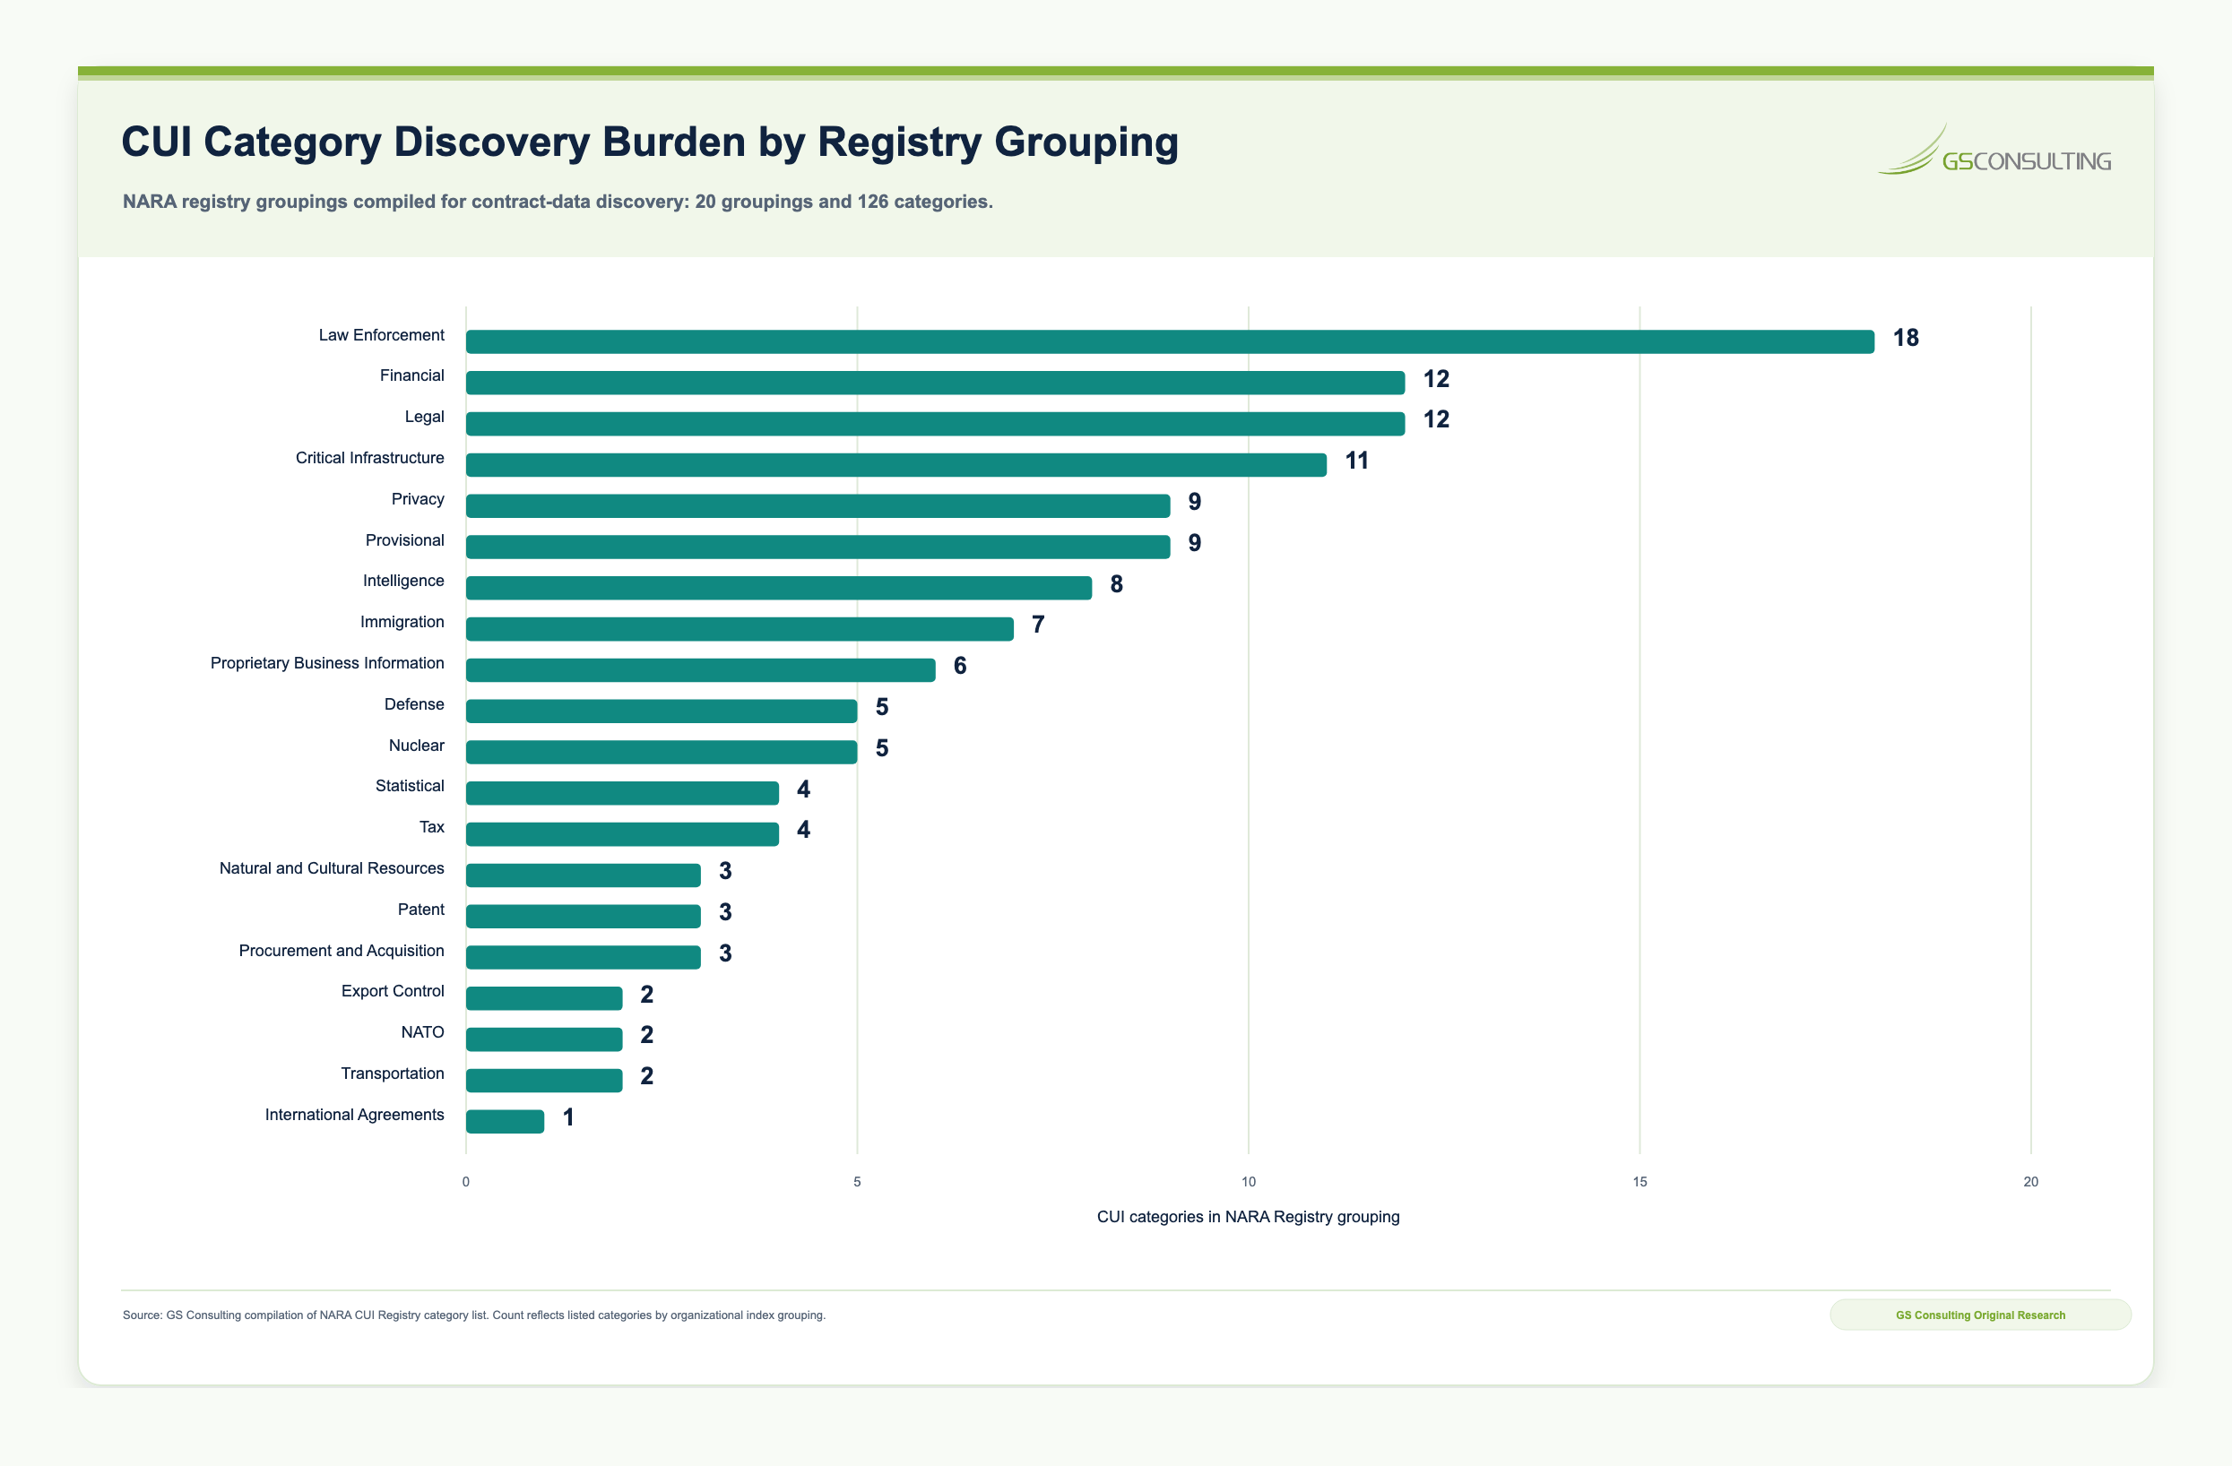
Task: Click the Law Enforcement axis label
Action: (x=381, y=335)
